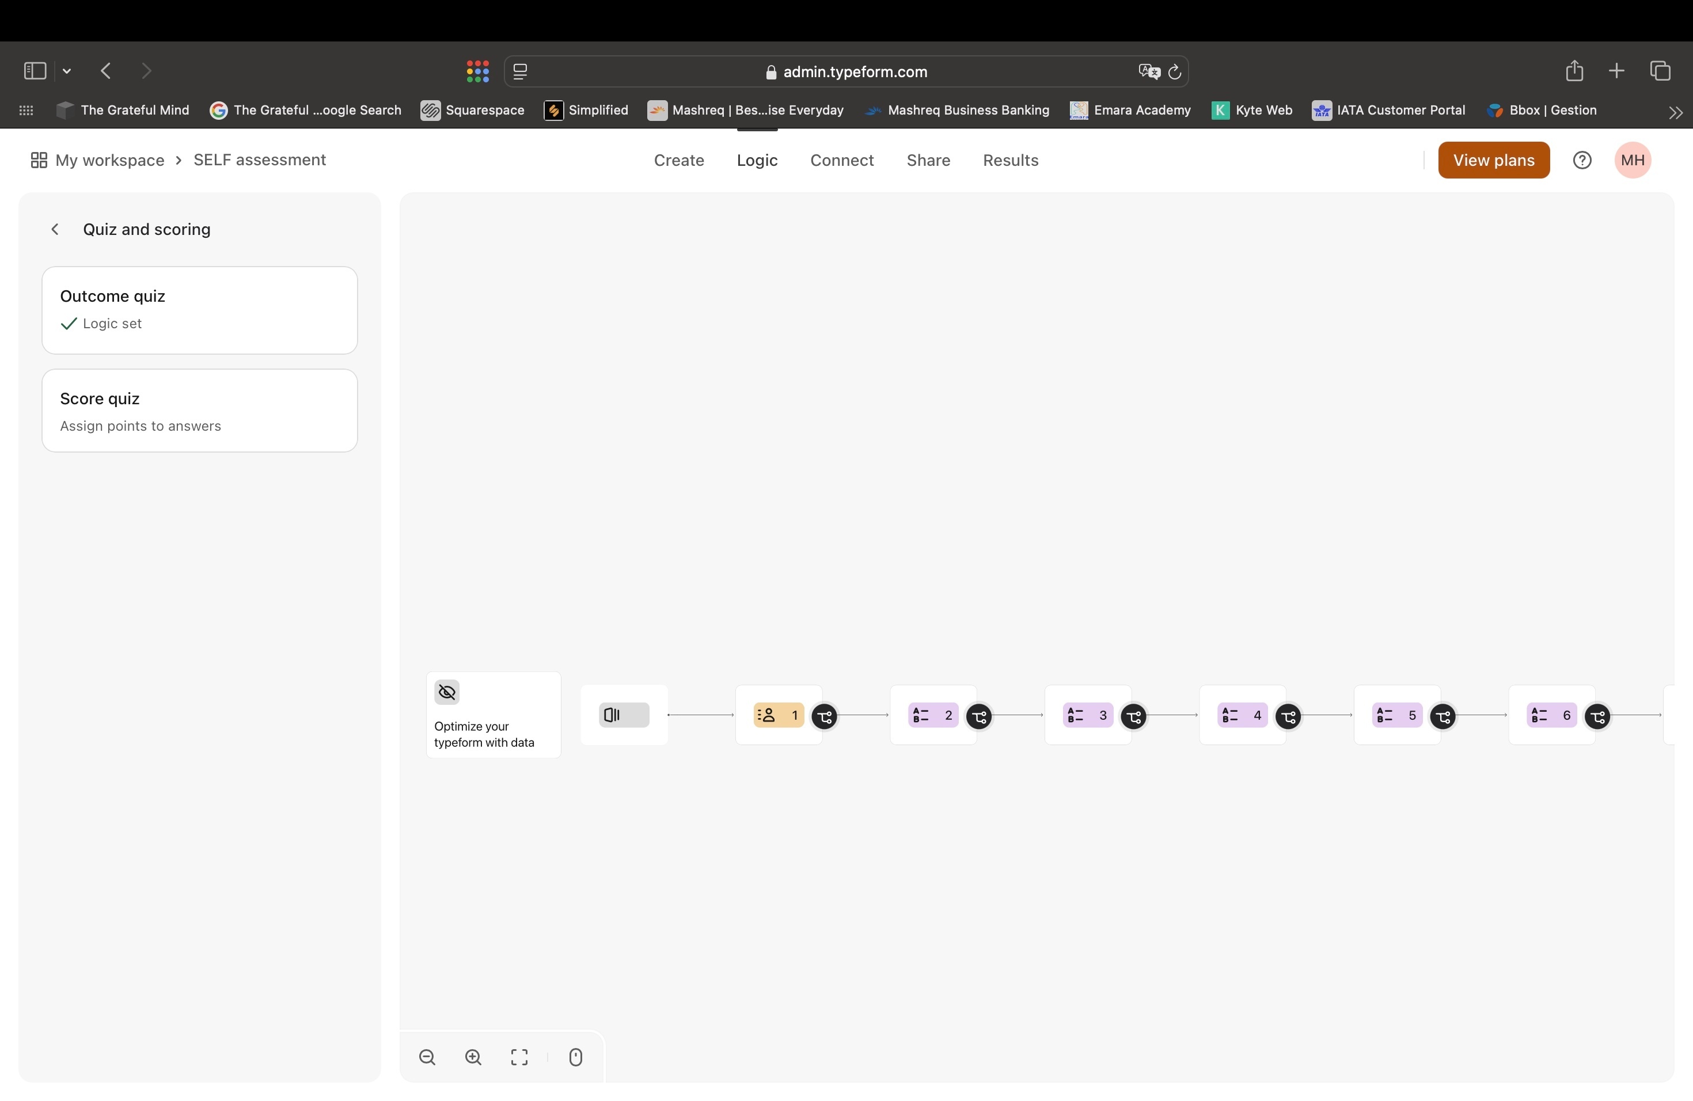Open branching logic for question 5
The height and width of the screenshot is (1101, 1693).
(1443, 716)
